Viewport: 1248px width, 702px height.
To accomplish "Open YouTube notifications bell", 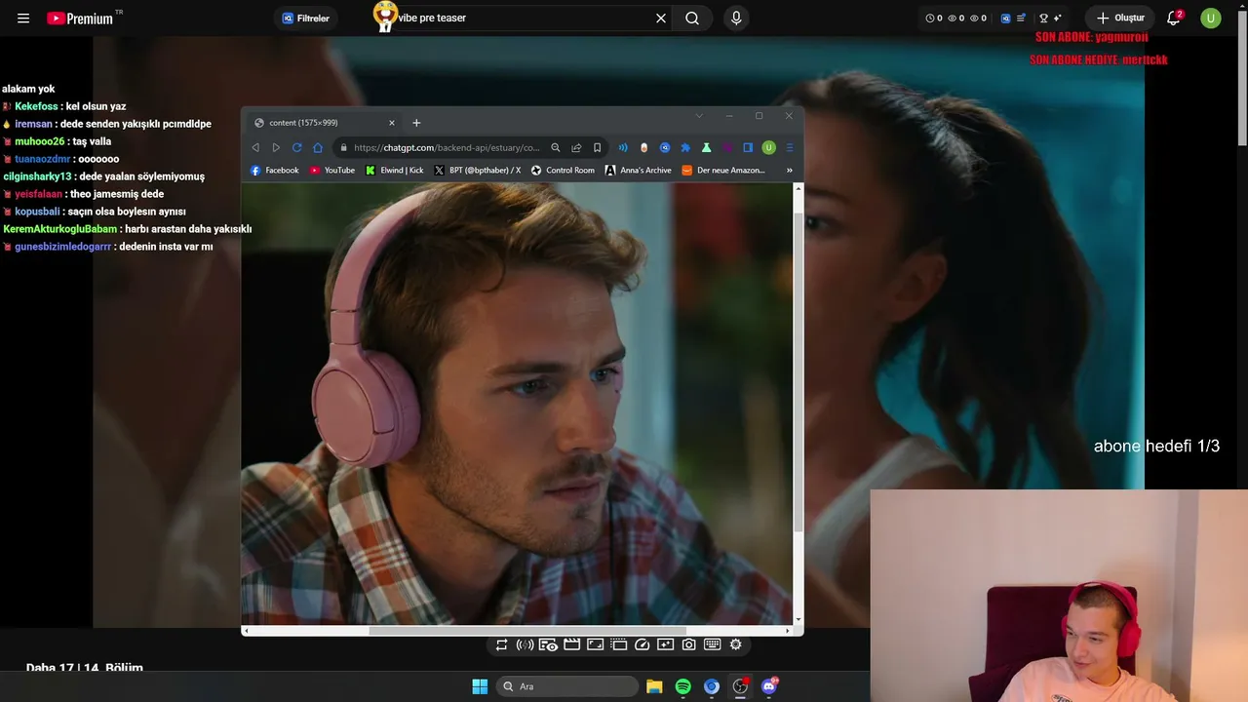I will tap(1174, 18).
